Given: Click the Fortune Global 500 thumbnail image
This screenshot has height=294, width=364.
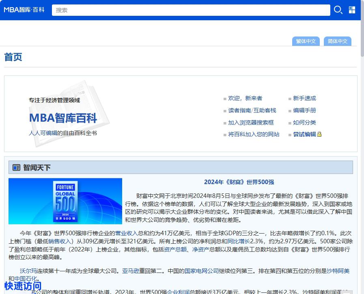Looking at the screenshot, I should coord(65,201).
